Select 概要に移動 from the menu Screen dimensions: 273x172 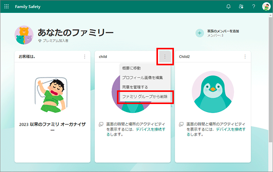tap(131, 68)
